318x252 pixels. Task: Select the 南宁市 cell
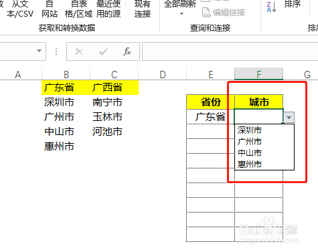pyautogui.click(x=114, y=102)
